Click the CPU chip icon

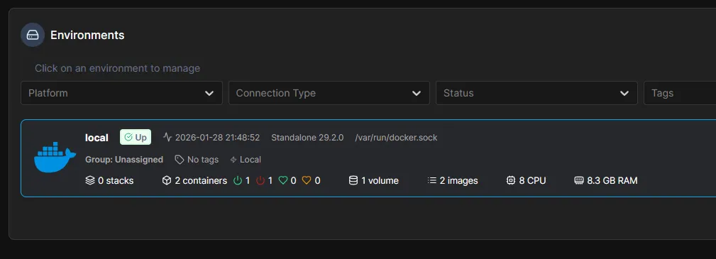[511, 180]
